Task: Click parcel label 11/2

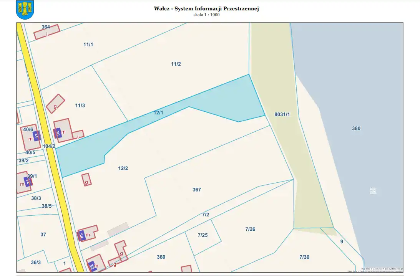Action: [x=176, y=64]
